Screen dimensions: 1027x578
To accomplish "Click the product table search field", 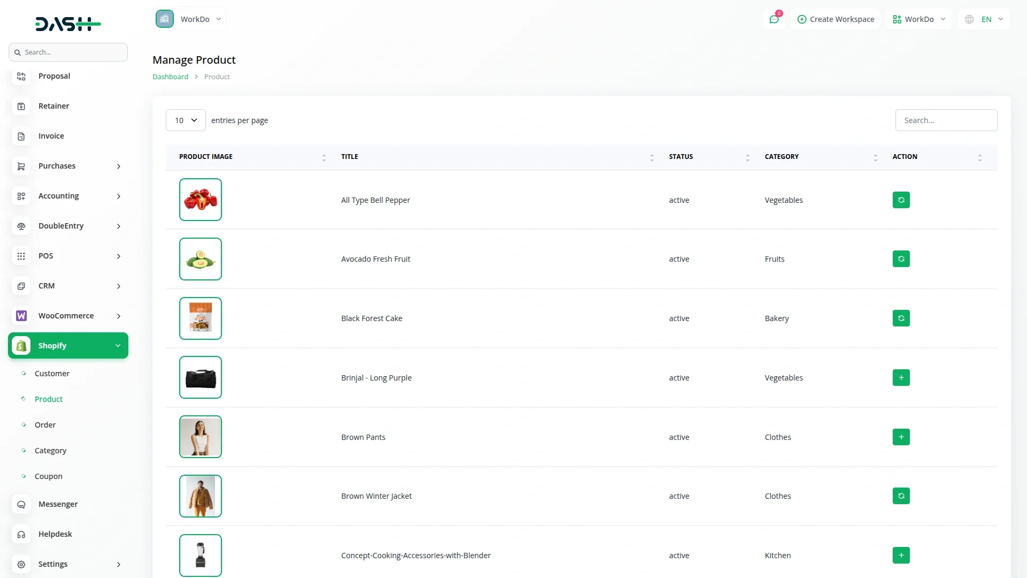I will [946, 120].
